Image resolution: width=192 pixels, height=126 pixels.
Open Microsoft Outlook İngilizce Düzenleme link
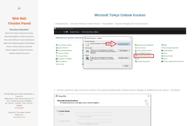(19, 43)
